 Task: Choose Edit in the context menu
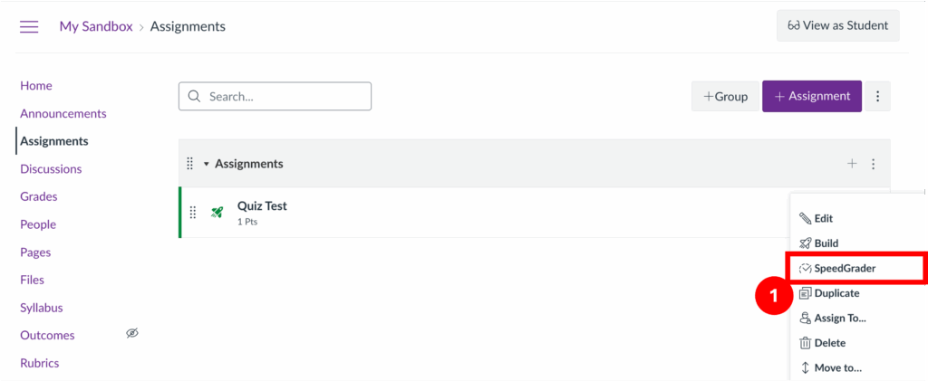823,218
